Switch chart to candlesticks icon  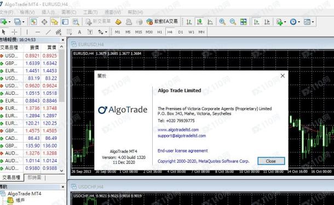point(200,22)
